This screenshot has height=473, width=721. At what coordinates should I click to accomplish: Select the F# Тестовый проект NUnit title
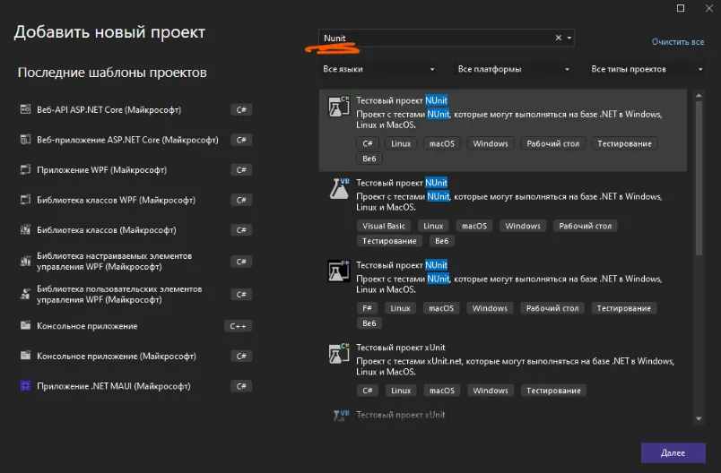[402, 264]
